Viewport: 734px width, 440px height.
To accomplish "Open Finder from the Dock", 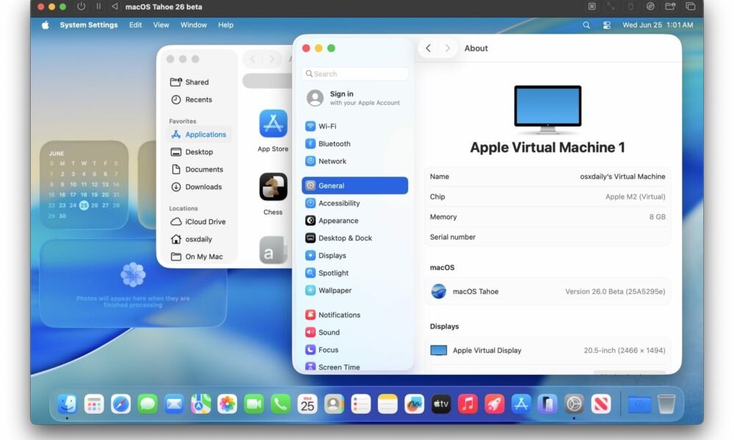I will 68,404.
